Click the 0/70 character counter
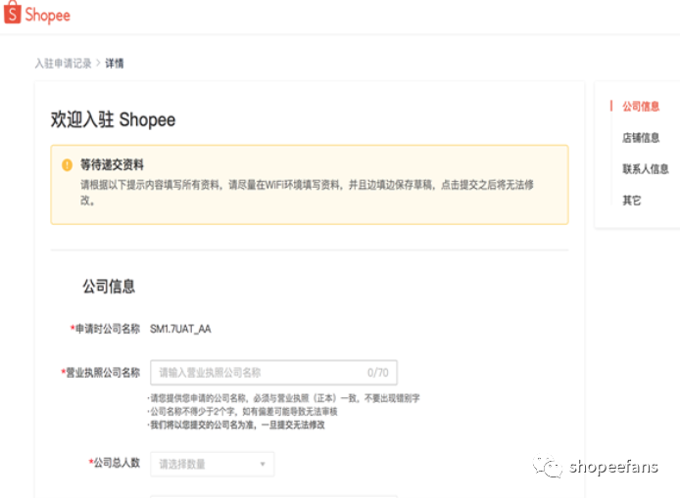 tap(378, 373)
